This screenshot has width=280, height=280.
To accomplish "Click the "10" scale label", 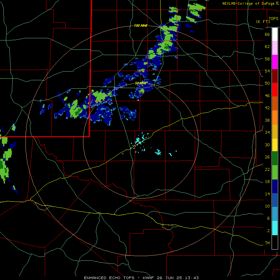I will click(267, 206).
